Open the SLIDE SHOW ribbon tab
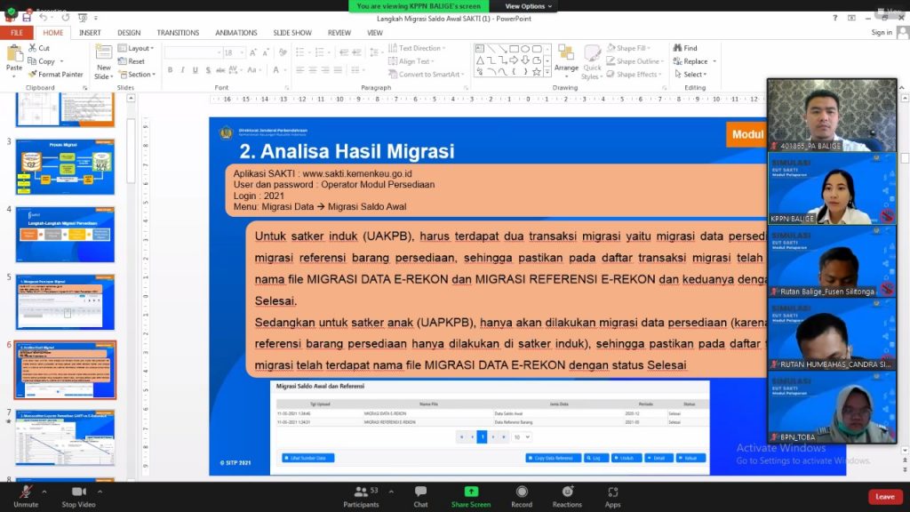Viewport: 910px width, 512px height. pos(292,33)
